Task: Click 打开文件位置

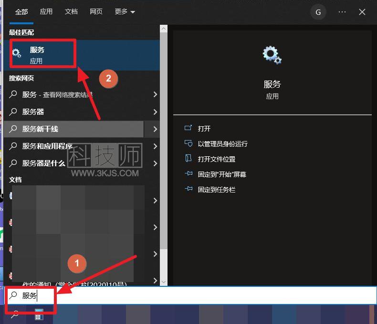Action: pos(216,159)
